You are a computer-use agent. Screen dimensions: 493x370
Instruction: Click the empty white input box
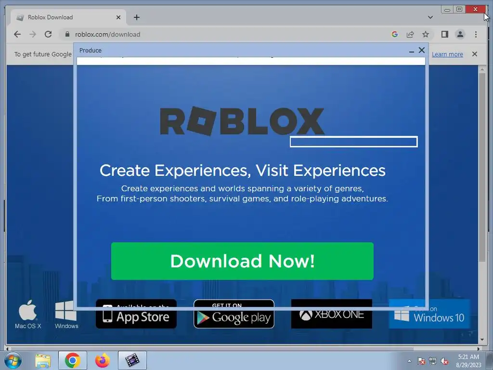(354, 142)
